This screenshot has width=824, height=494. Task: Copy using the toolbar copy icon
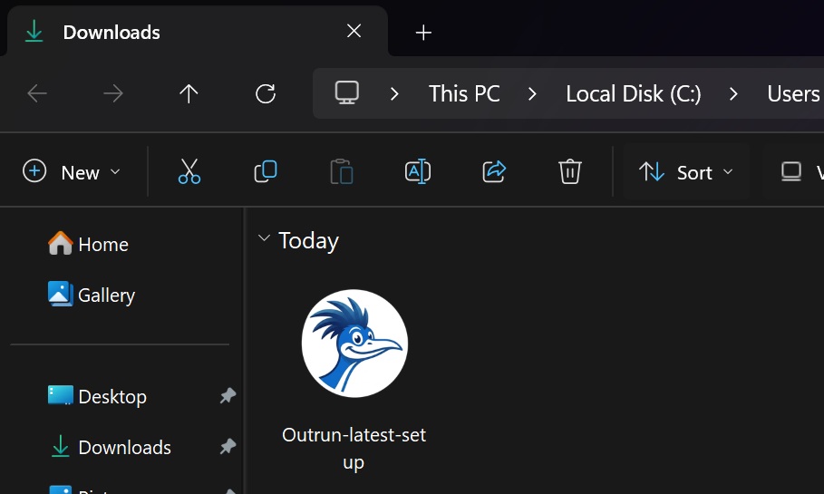tap(266, 171)
